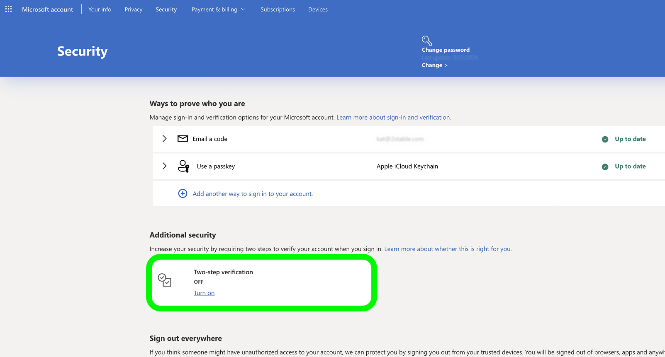Click the two-step verification checkmark icon
The width and height of the screenshot is (665, 357).
[165, 280]
